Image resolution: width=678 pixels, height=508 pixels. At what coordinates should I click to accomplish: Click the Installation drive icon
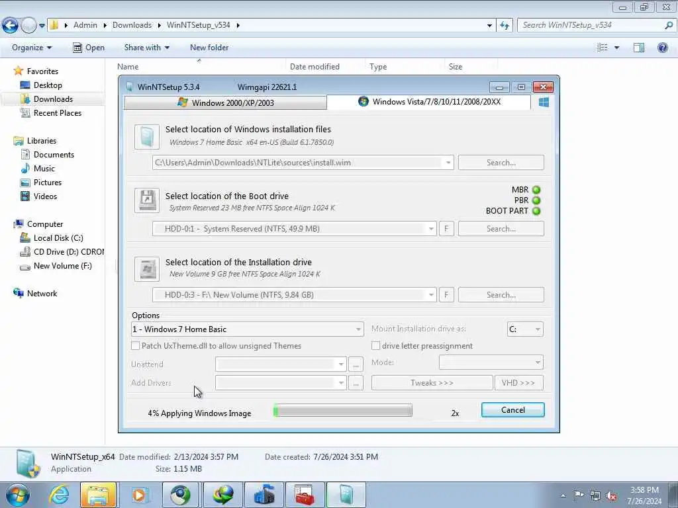[x=146, y=269]
